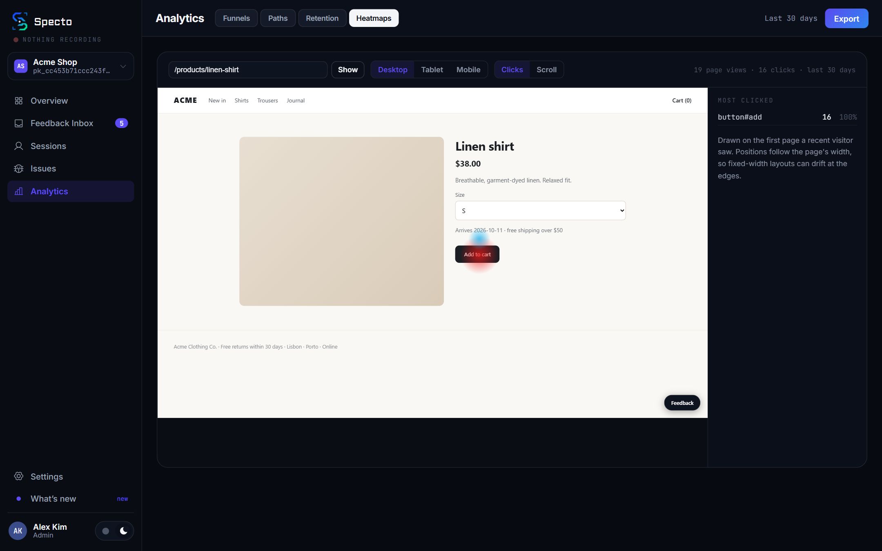The image size is (882, 551).
Task: Click the Show button
Action: [347, 70]
